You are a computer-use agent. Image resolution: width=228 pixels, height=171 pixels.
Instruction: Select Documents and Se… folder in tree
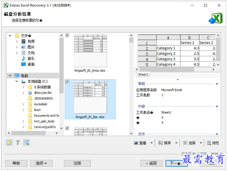46,116
